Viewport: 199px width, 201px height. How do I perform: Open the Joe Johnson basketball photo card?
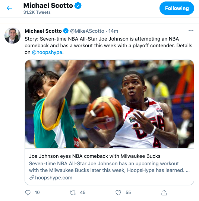[109, 104]
